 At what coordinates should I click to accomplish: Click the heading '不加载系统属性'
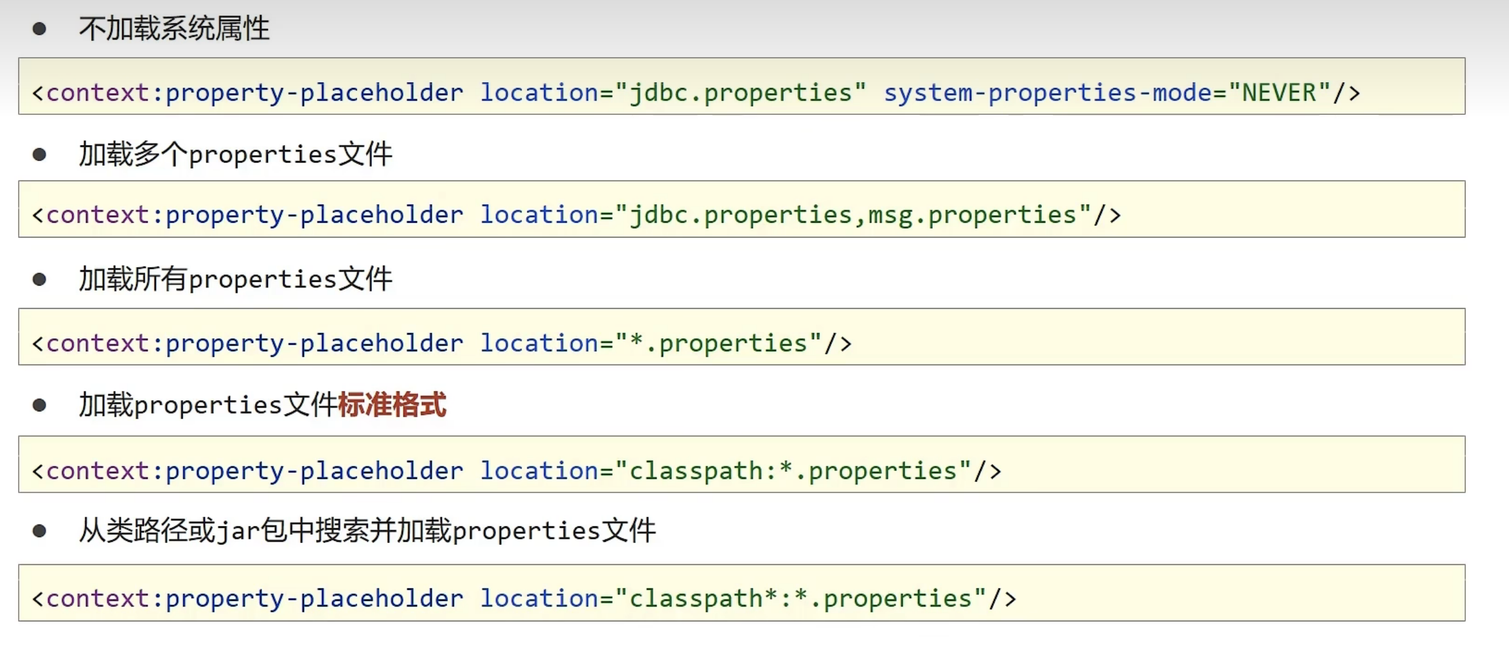174,29
